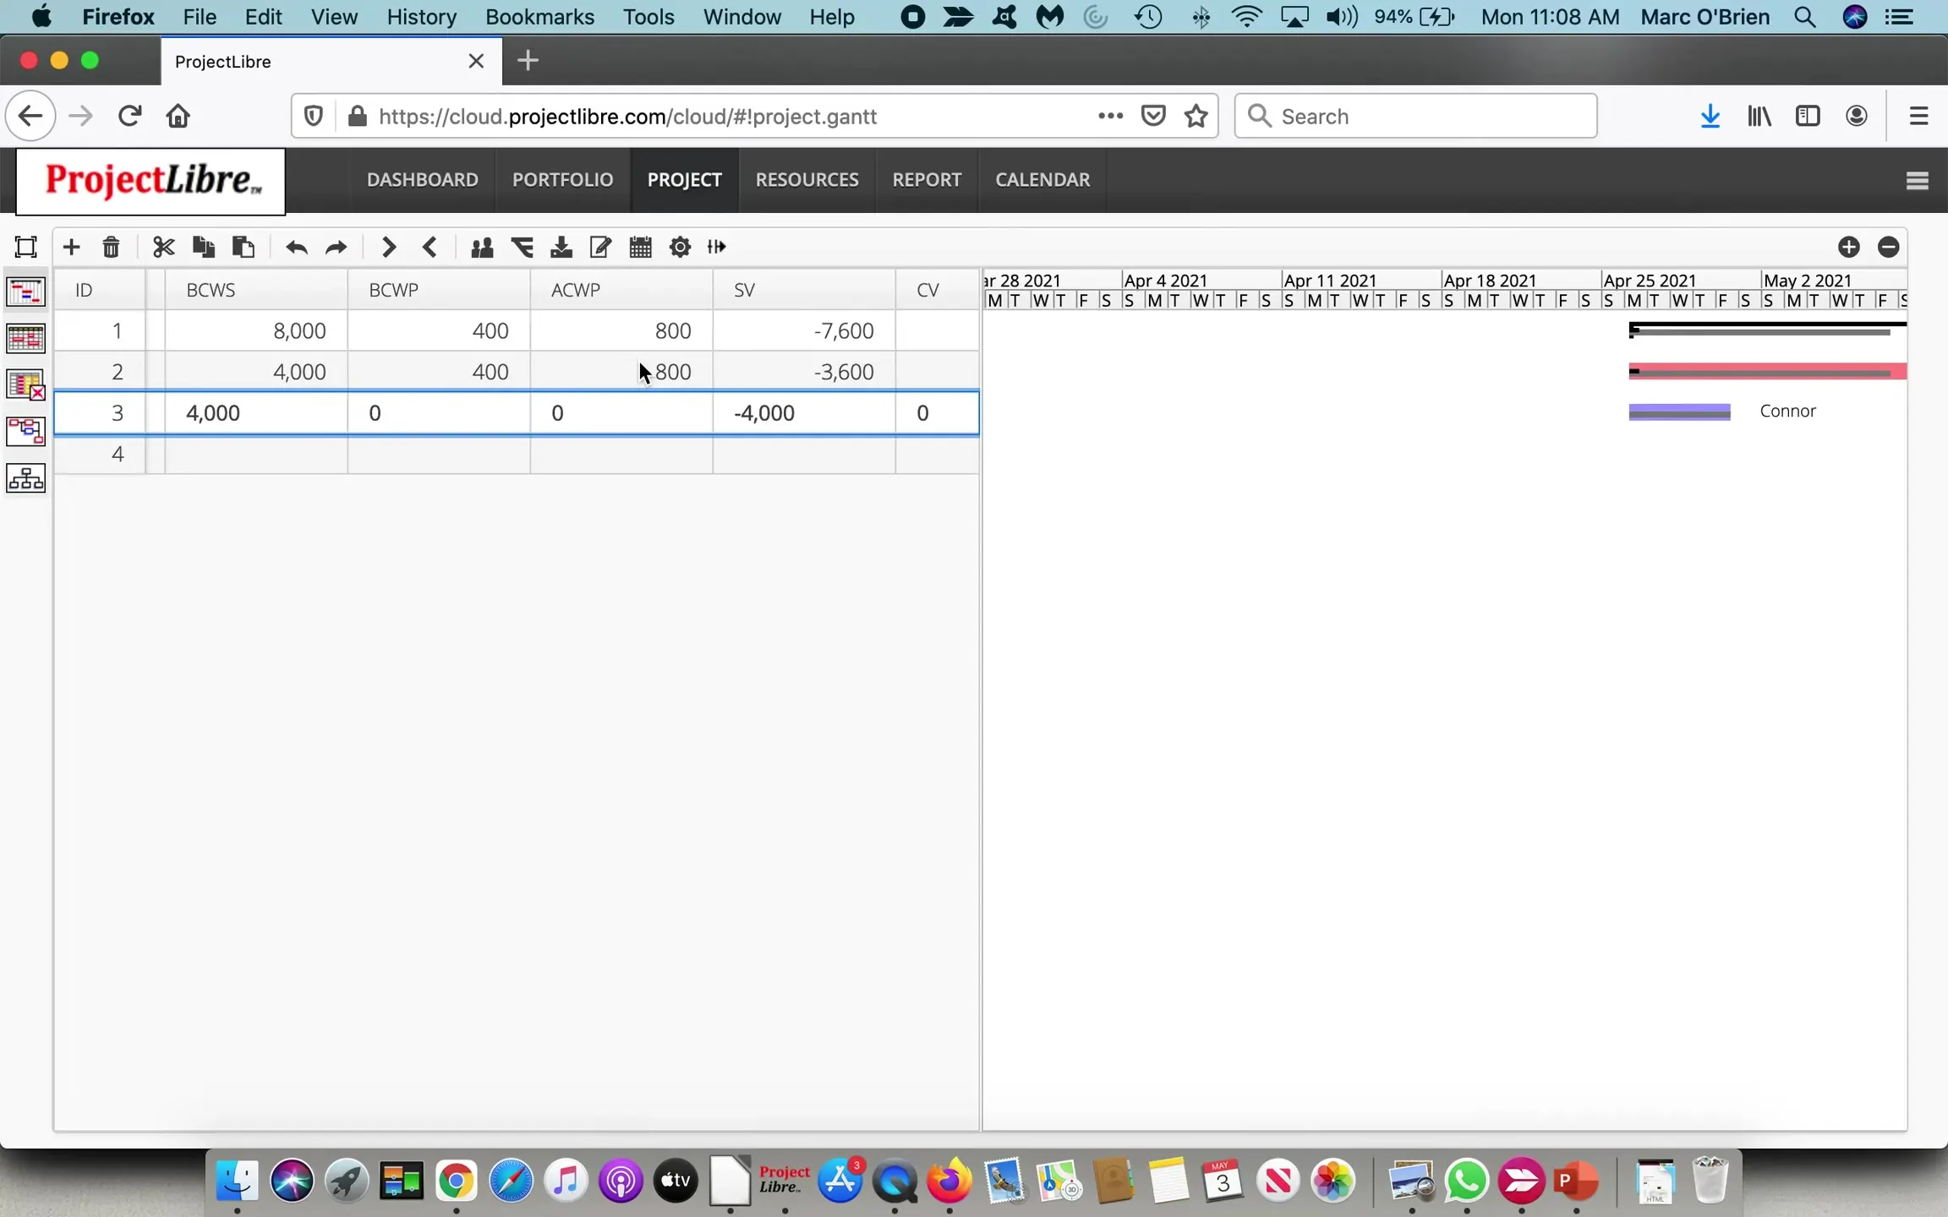Edit task information pencil icon

(600, 247)
